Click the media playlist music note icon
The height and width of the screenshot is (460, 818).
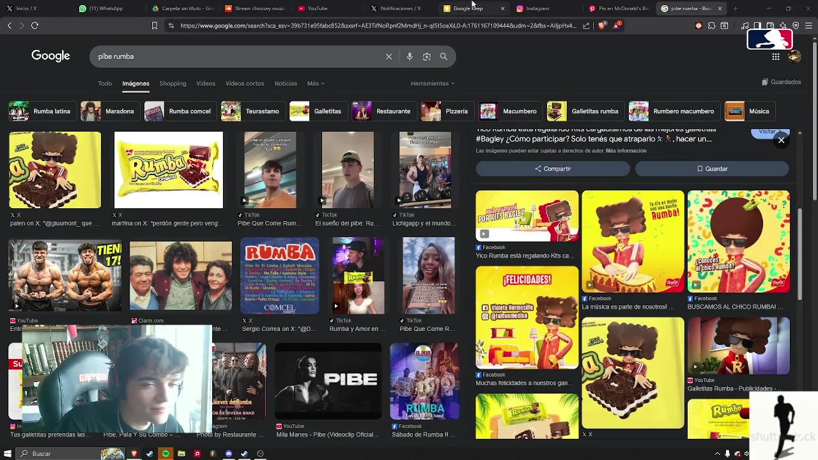(x=745, y=26)
